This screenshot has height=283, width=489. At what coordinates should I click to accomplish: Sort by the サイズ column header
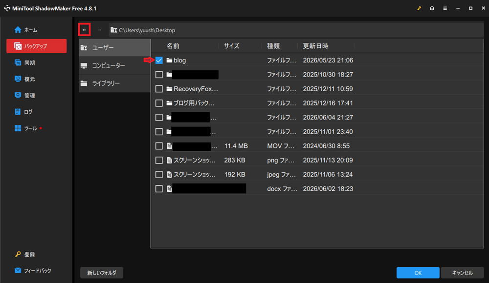[231, 46]
